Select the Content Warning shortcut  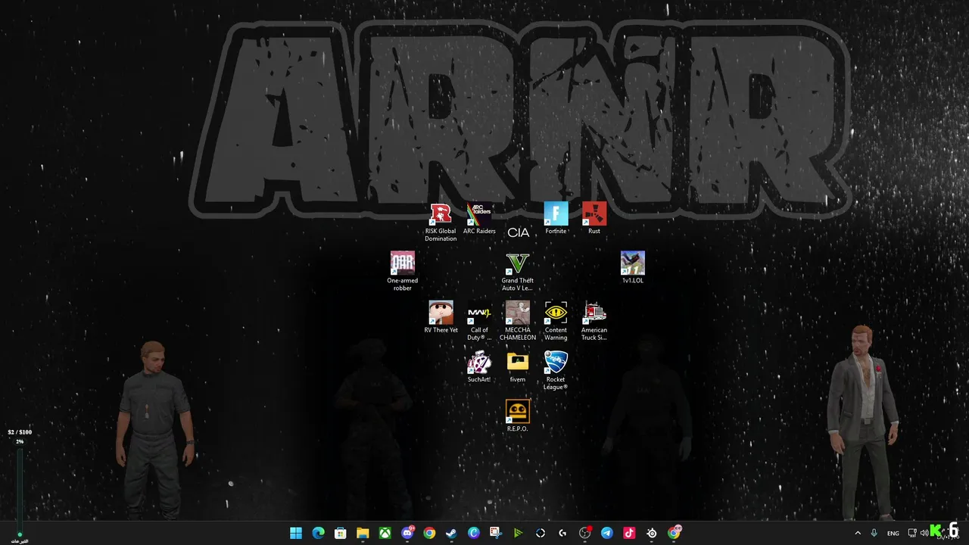(x=556, y=321)
